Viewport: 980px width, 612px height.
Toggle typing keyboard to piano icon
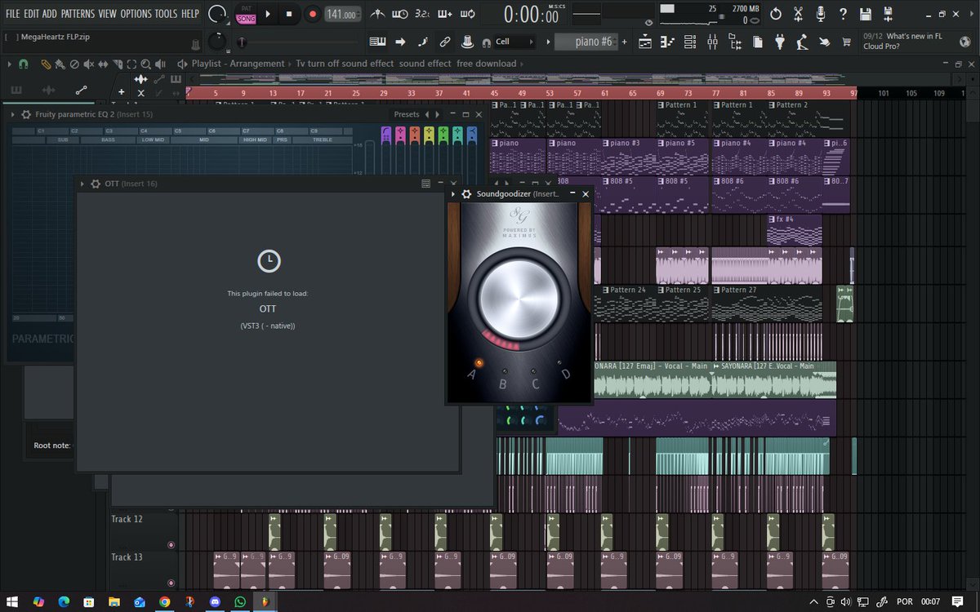click(x=377, y=42)
